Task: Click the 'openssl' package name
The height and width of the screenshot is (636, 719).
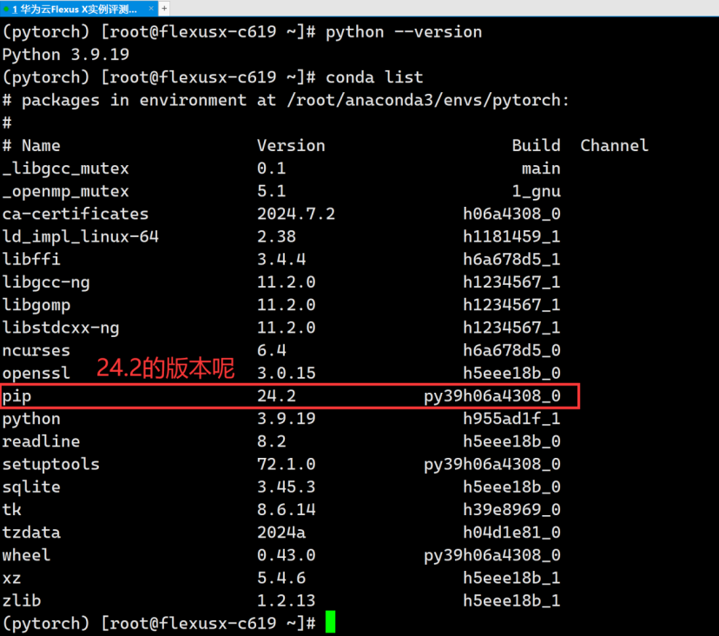Action: point(36,373)
